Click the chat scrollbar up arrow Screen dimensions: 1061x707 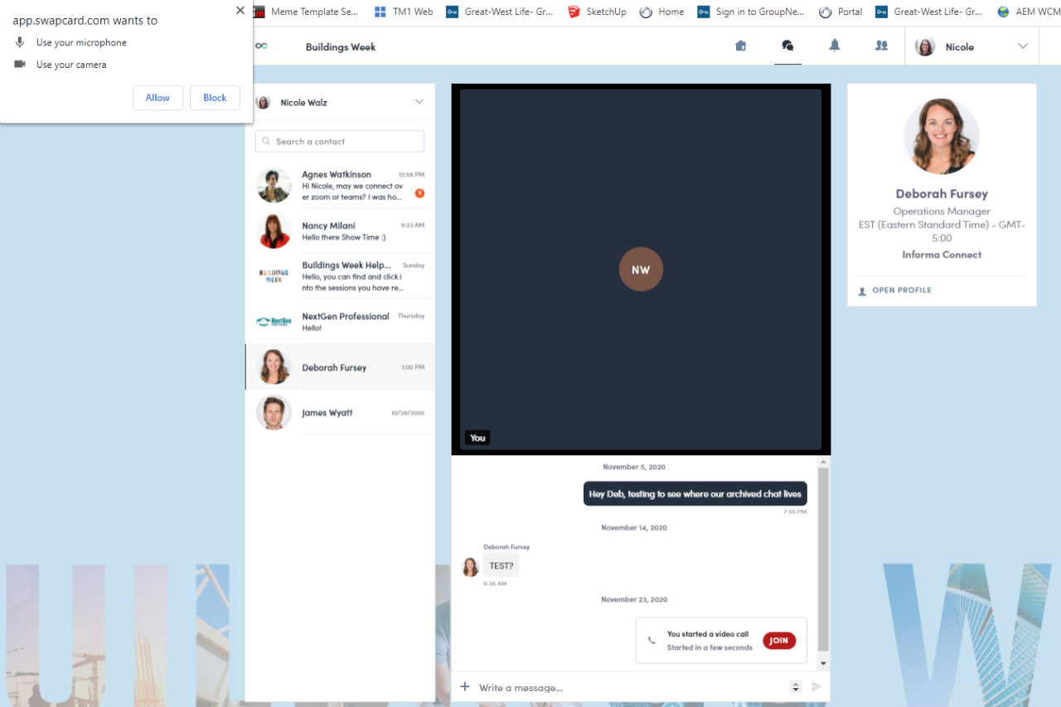pos(823,462)
